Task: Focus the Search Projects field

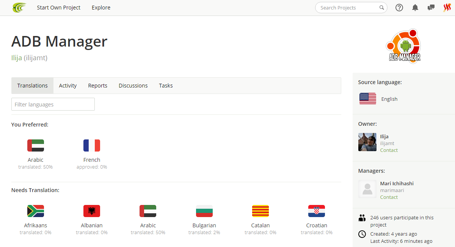Action: (351, 8)
